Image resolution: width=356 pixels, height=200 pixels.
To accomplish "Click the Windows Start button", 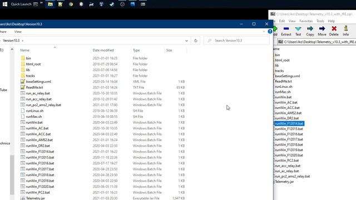I will 5,4.
